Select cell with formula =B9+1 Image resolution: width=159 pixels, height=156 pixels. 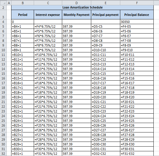point(23,50)
